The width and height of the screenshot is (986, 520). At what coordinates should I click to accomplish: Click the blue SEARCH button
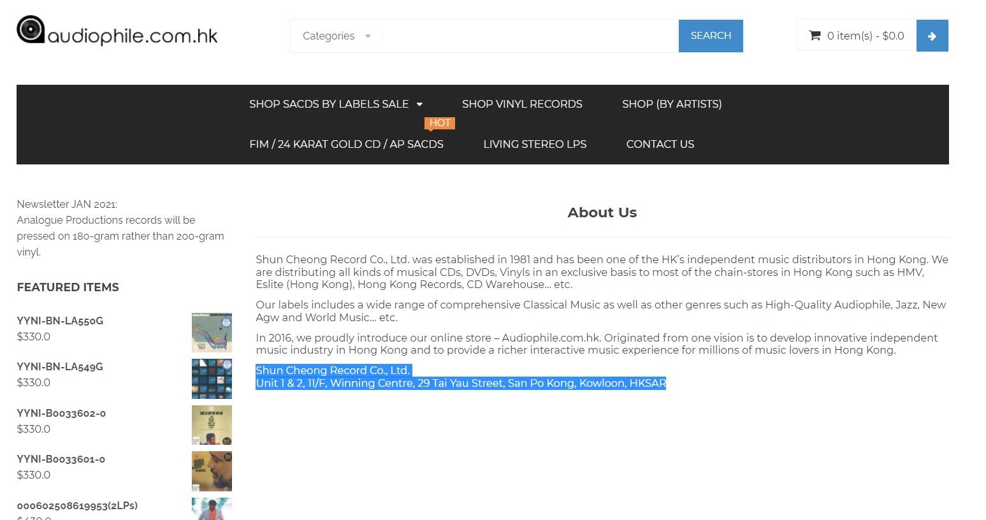point(710,36)
